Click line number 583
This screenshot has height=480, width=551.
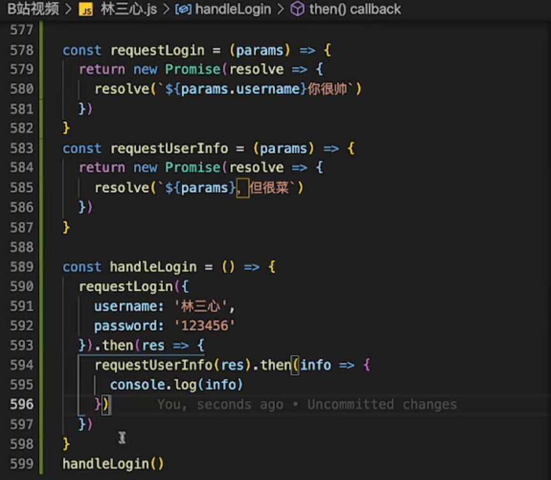tap(22, 148)
